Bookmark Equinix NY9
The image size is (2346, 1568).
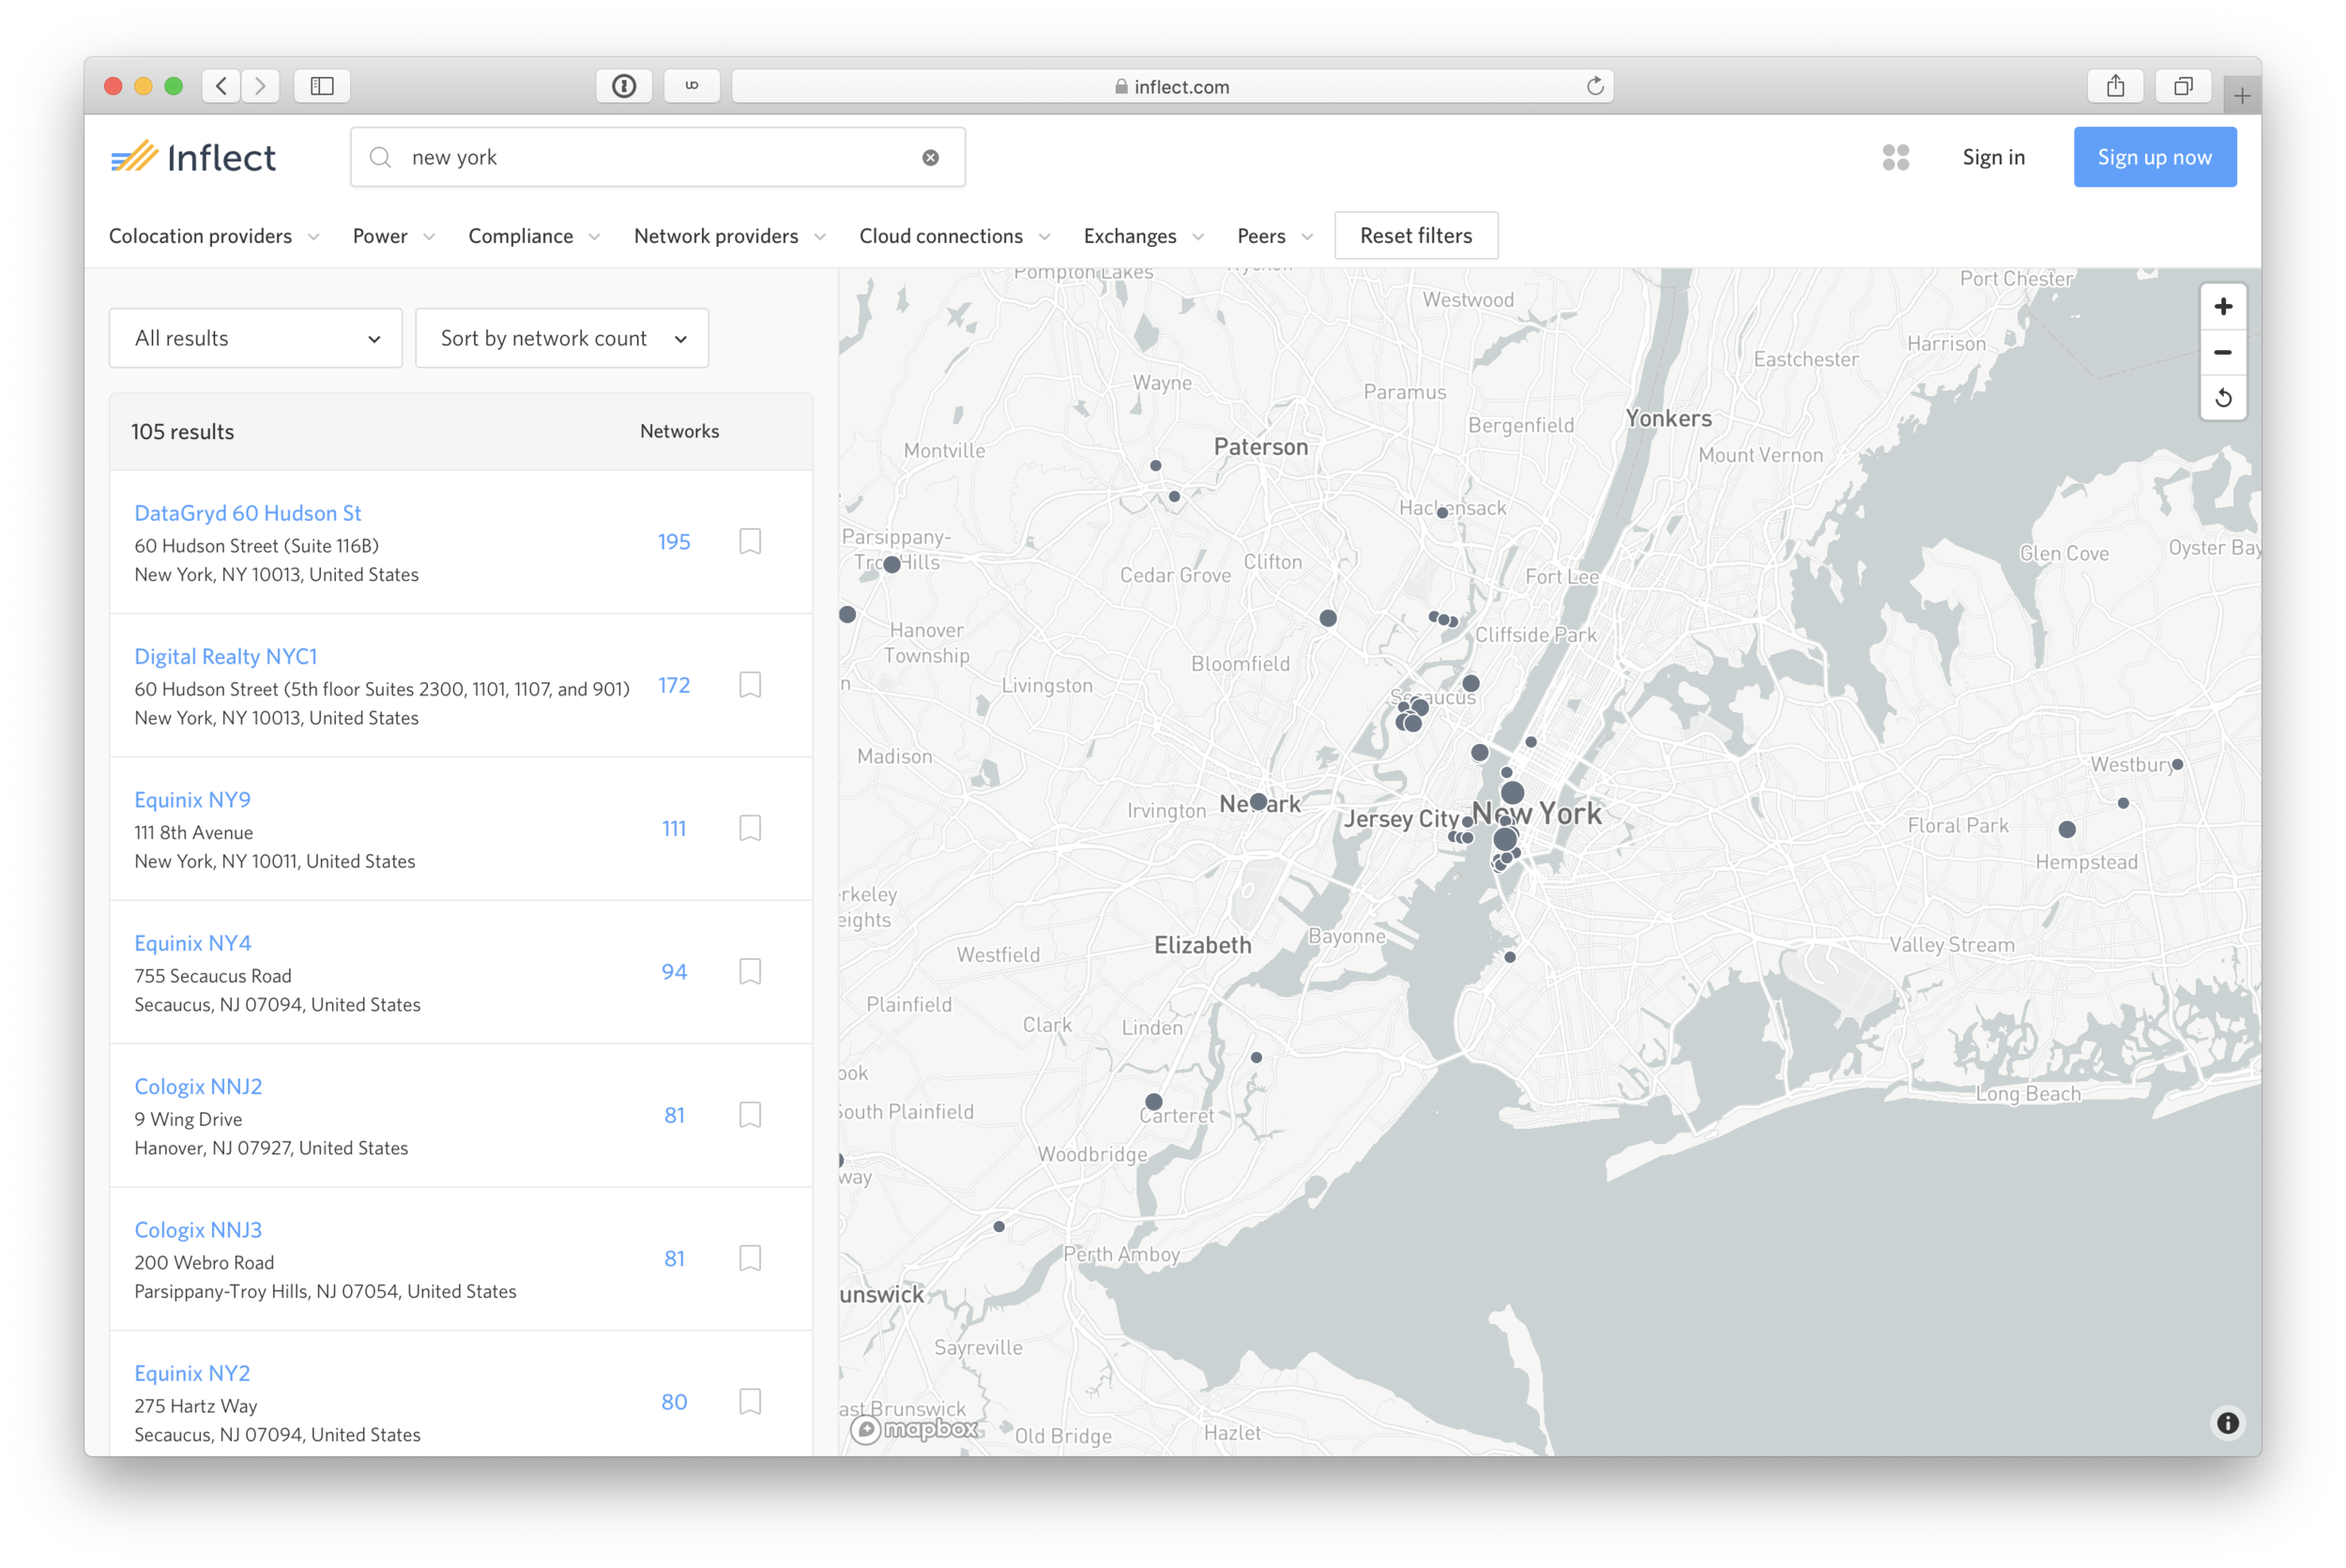(x=750, y=828)
